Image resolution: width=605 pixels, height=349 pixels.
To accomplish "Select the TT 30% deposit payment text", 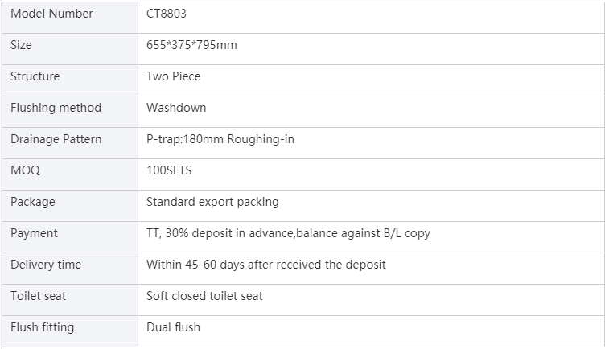I will (x=288, y=233).
